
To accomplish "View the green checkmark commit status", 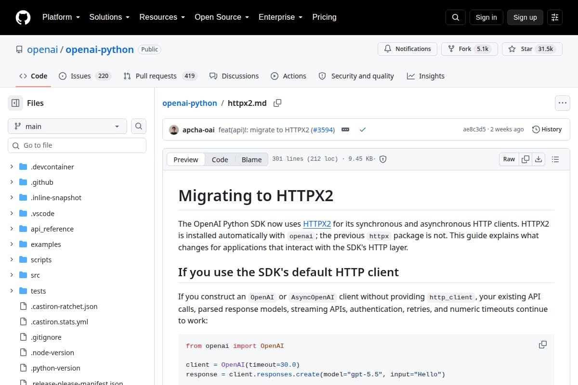I will click(363, 129).
